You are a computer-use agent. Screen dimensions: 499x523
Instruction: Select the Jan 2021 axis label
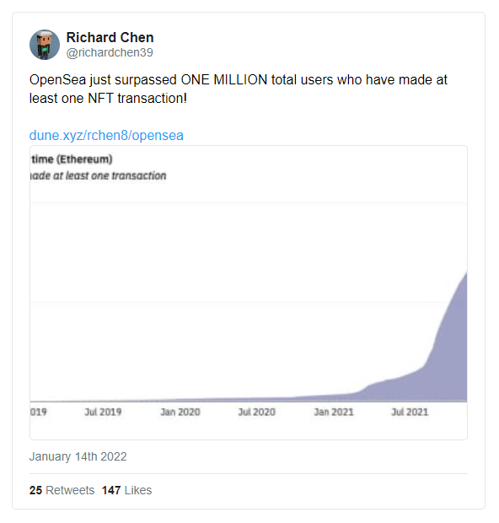click(x=334, y=412)
